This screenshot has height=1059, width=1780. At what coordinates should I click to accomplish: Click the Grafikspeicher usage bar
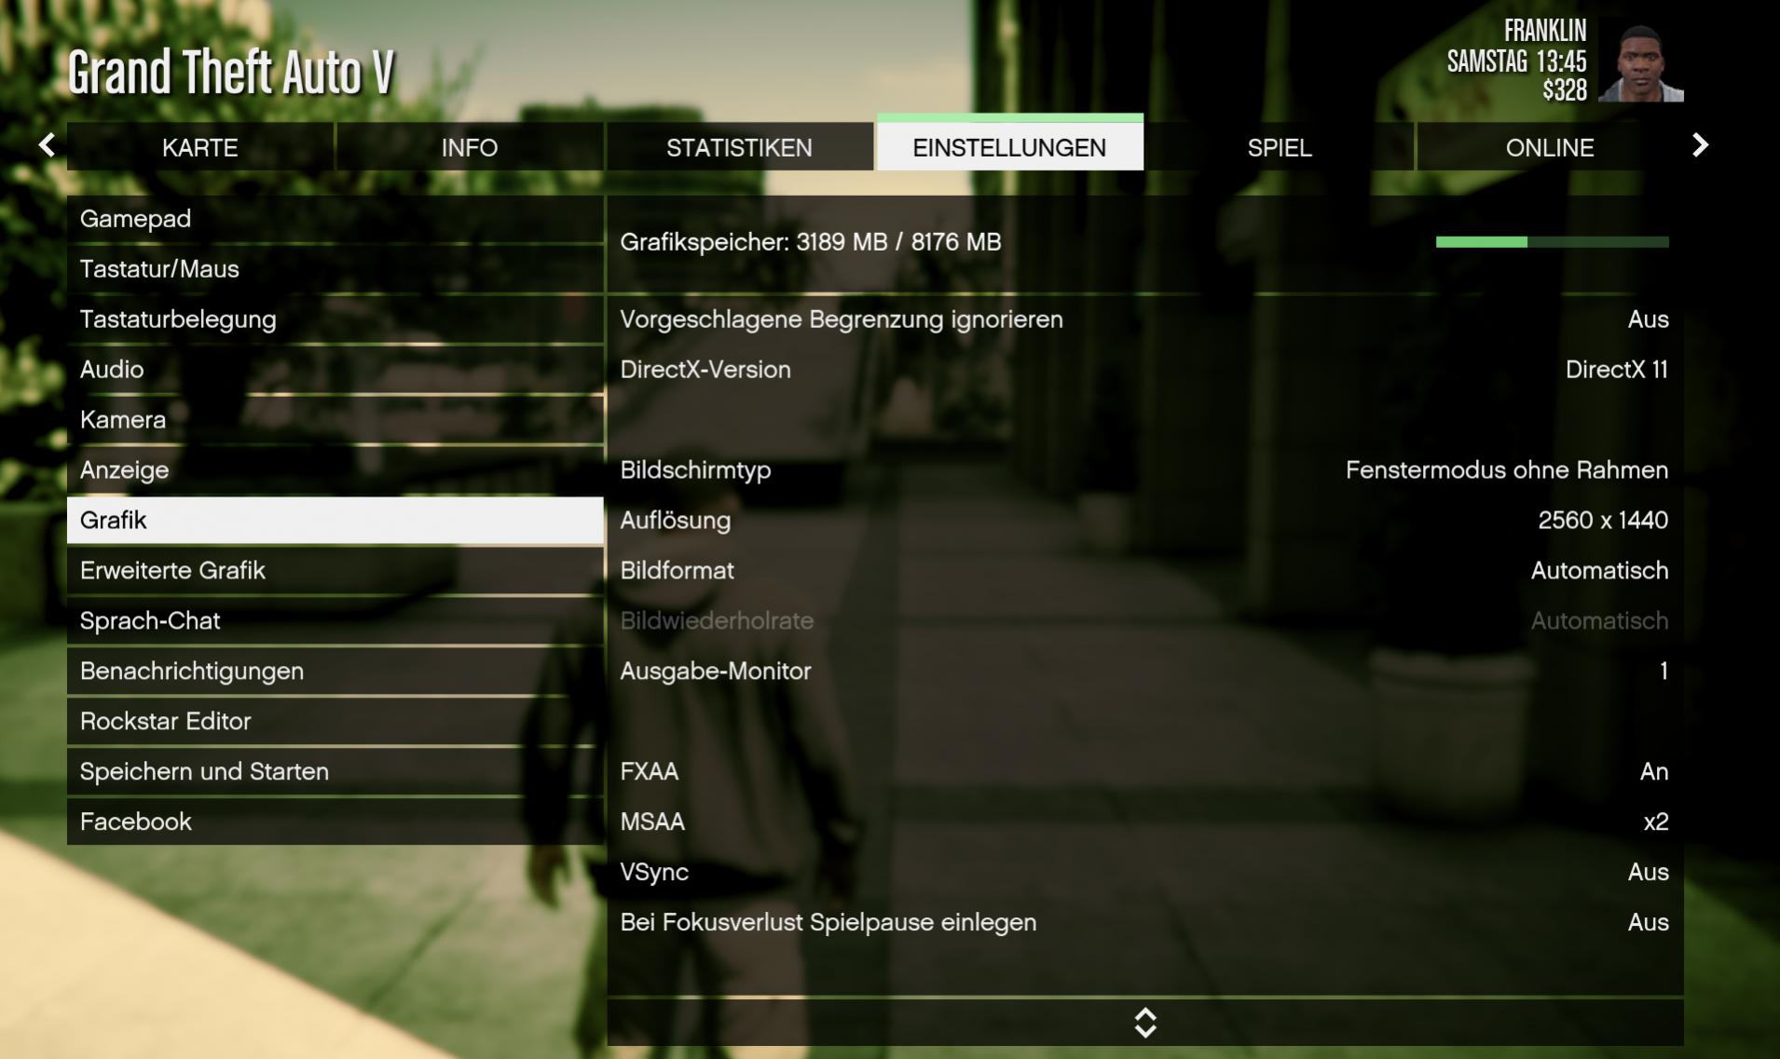click(x=1553, y=242)
